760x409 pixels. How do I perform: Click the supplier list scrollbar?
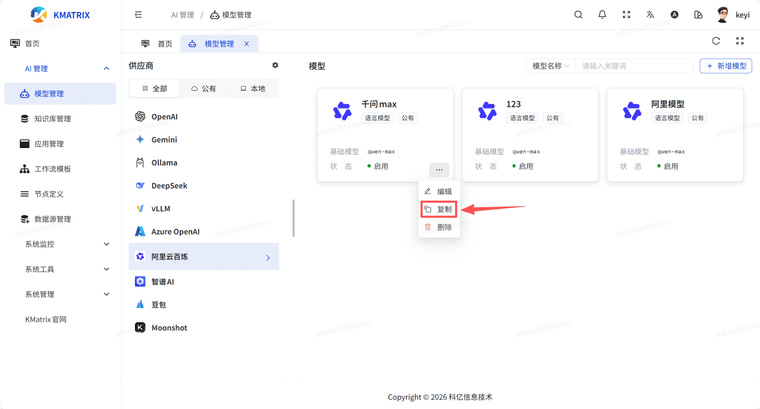(x=293, y=218)
